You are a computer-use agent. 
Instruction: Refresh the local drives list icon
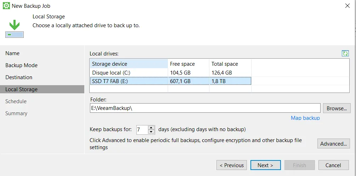point(345,53)
